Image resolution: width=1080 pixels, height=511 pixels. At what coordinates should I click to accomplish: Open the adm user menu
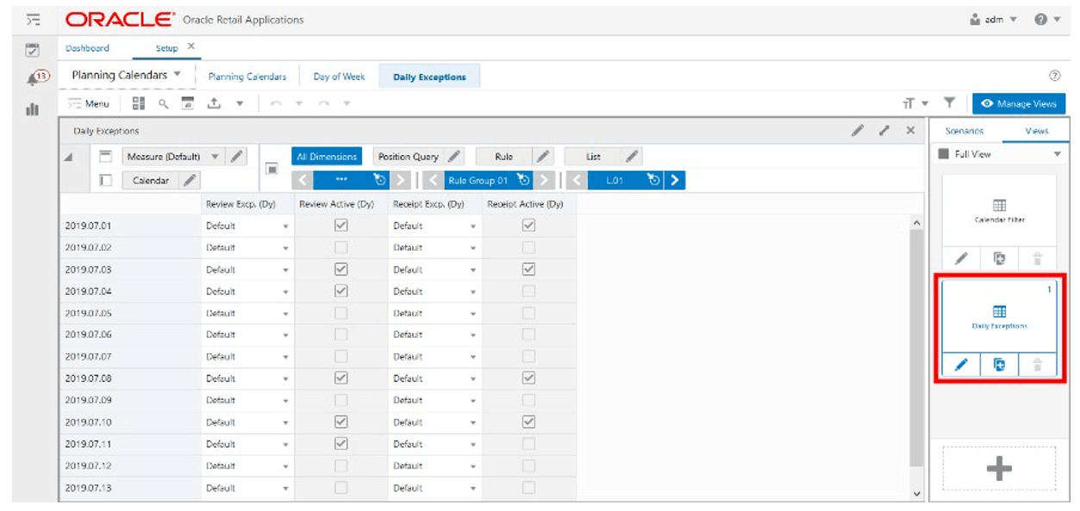(994, 19)
